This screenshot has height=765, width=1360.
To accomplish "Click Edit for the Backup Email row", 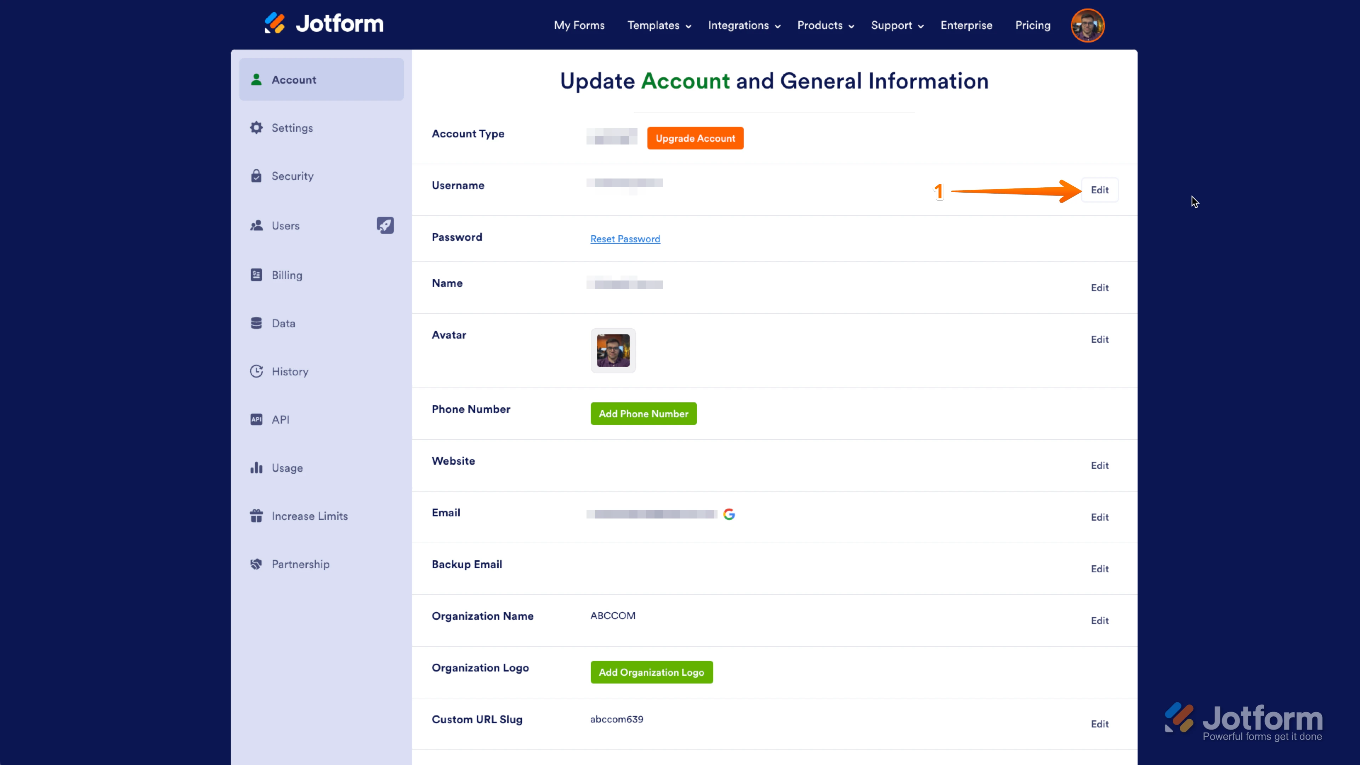I will tap(1100, 568).
